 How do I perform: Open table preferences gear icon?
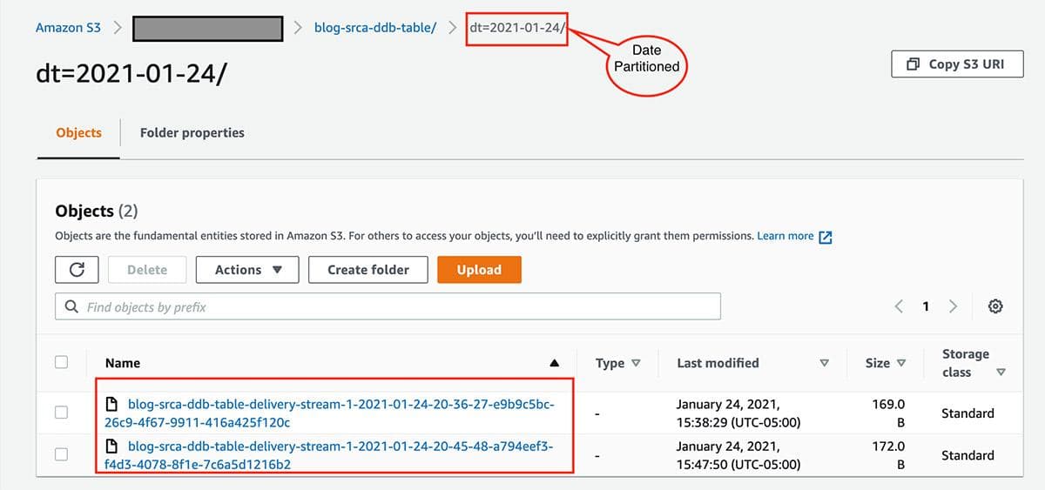click(x=996, y=306)
